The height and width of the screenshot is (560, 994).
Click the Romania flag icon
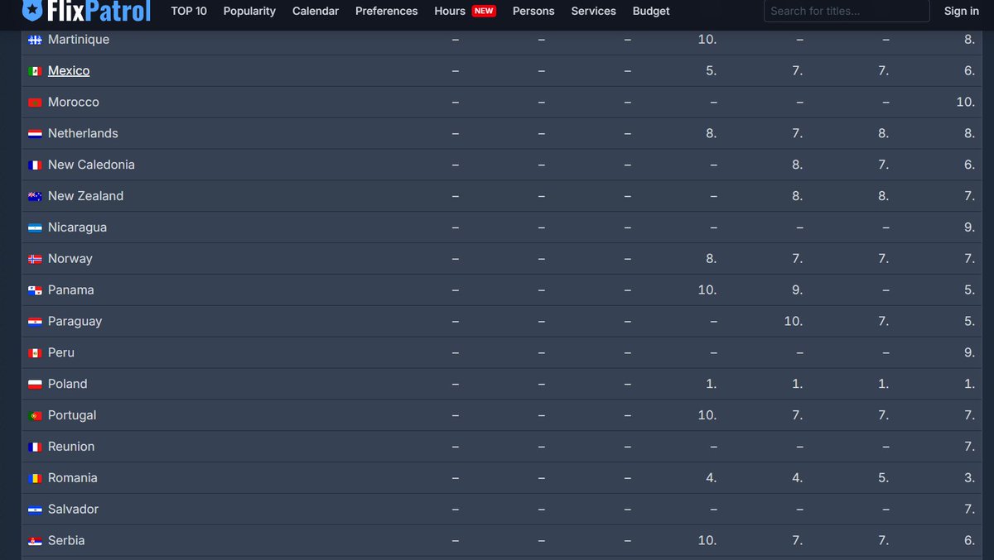tap(35, 478)
